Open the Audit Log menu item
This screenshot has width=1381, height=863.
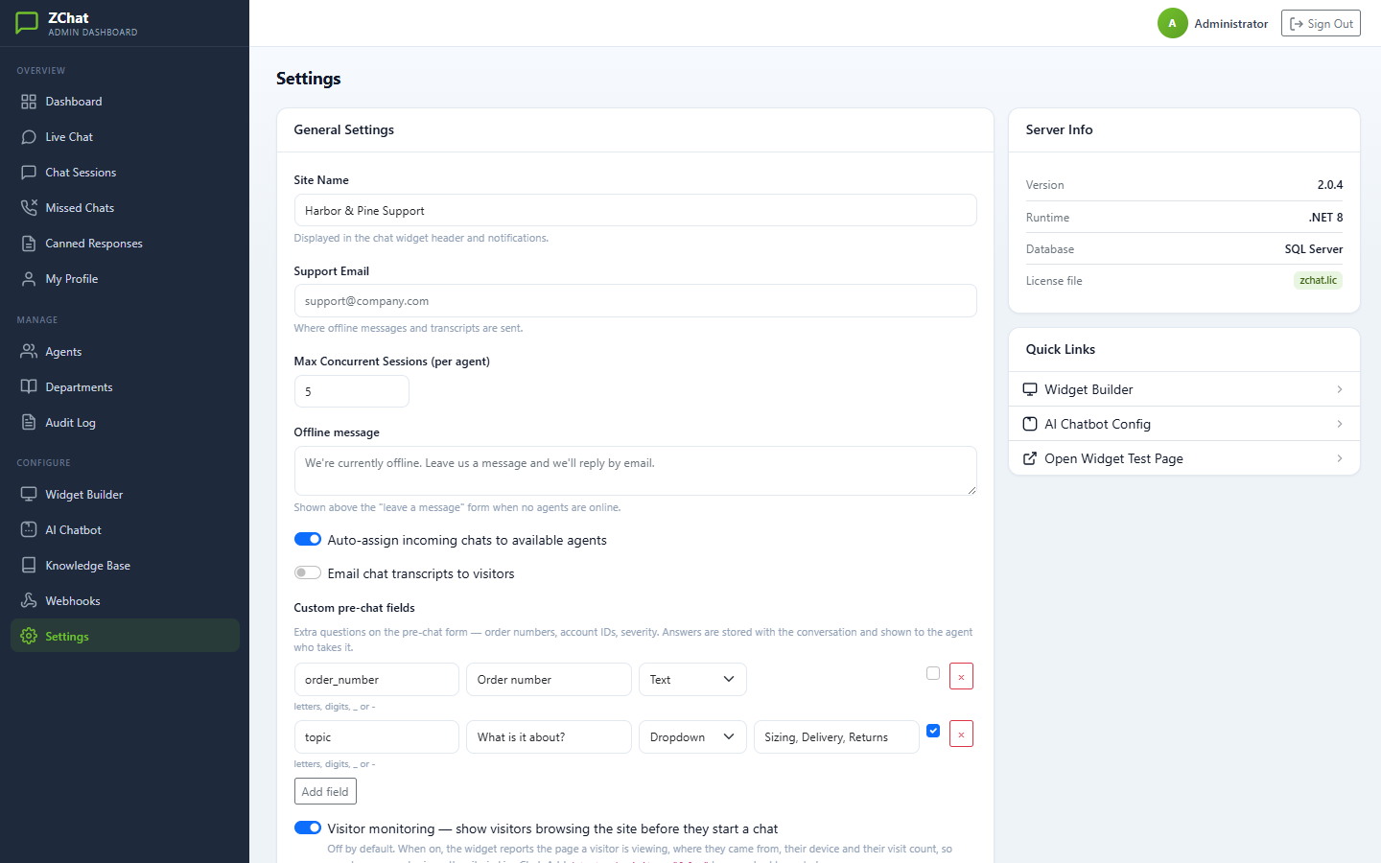coord(125,423)
